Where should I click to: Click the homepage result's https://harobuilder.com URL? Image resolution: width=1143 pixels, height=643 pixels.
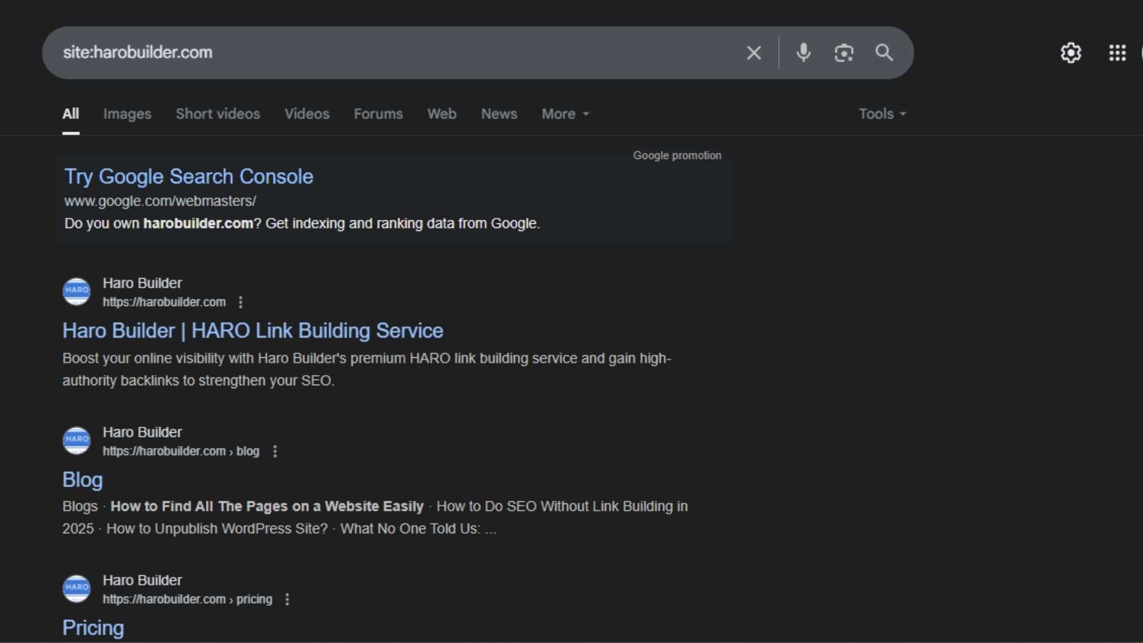(x=164, y=302)
